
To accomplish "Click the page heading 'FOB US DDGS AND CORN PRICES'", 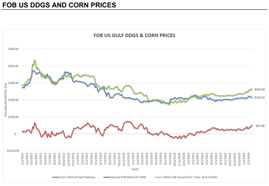I will (59, 5).
